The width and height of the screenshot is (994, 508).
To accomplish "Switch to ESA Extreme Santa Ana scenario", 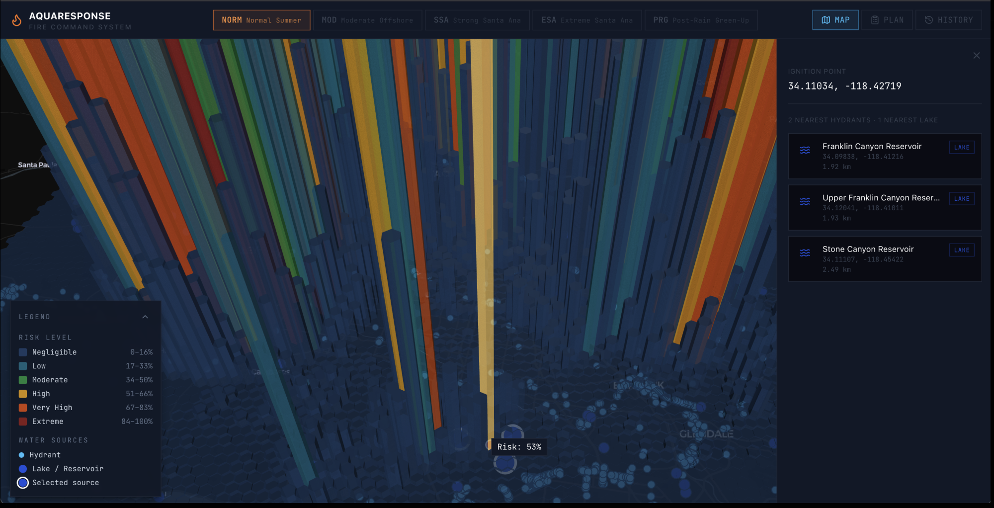I will (587, 20).
